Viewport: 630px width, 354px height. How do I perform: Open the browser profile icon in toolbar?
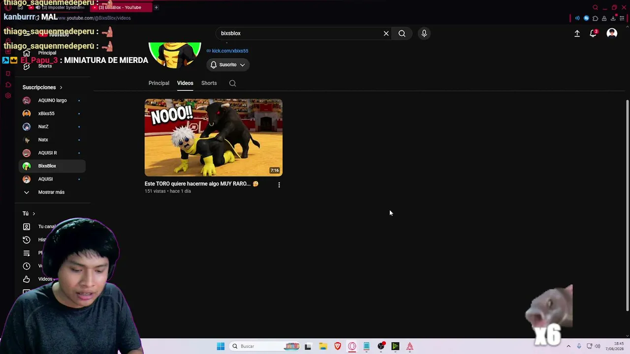[604, 18]
